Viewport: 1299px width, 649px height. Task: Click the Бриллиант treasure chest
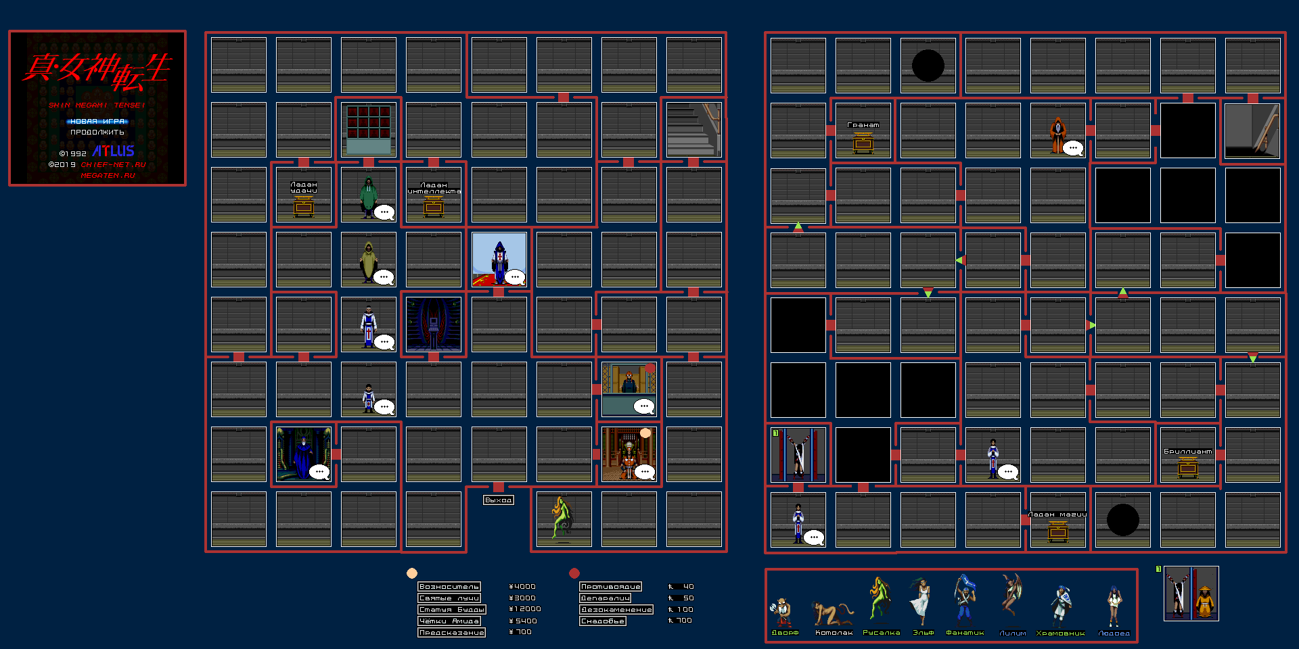pos(1188,466)
